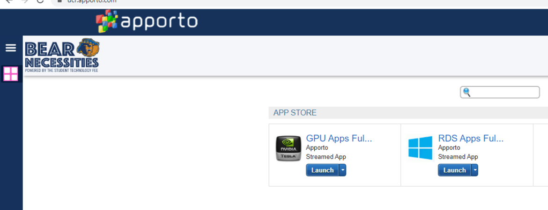Open the RDS Apps Ful... title link
Image resolution: width=548 pixels, height=210 pixels.
(x=471, y=138)
